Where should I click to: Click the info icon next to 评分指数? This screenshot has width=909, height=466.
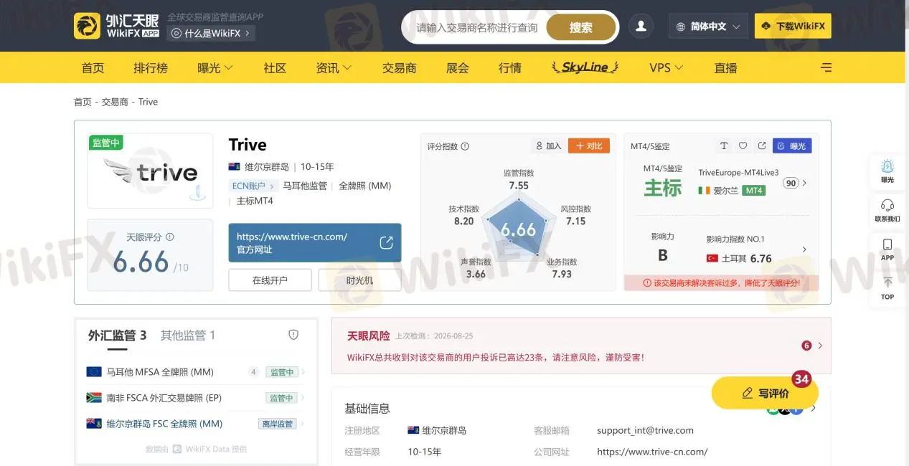[x=465, y=146]
